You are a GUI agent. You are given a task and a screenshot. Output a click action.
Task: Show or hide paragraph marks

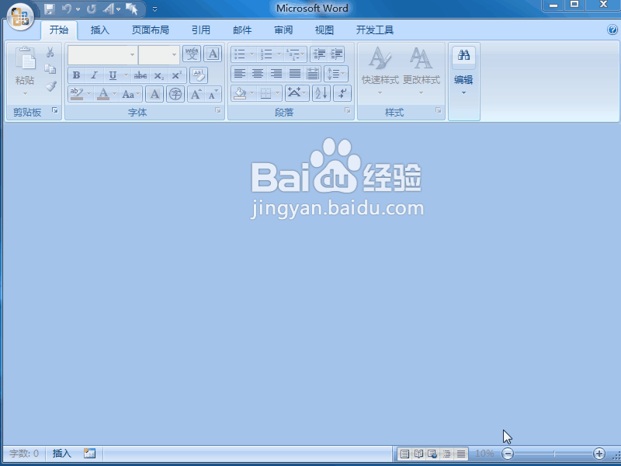(x=342, y=93)
